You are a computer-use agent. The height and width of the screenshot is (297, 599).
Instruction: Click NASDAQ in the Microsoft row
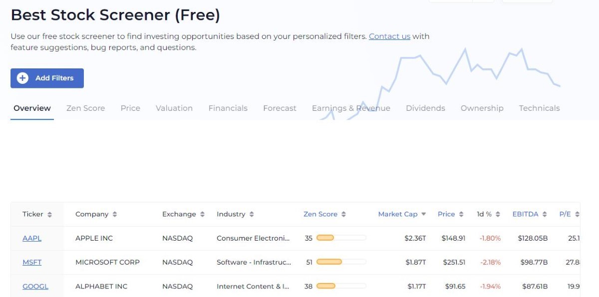click(177, 263)
